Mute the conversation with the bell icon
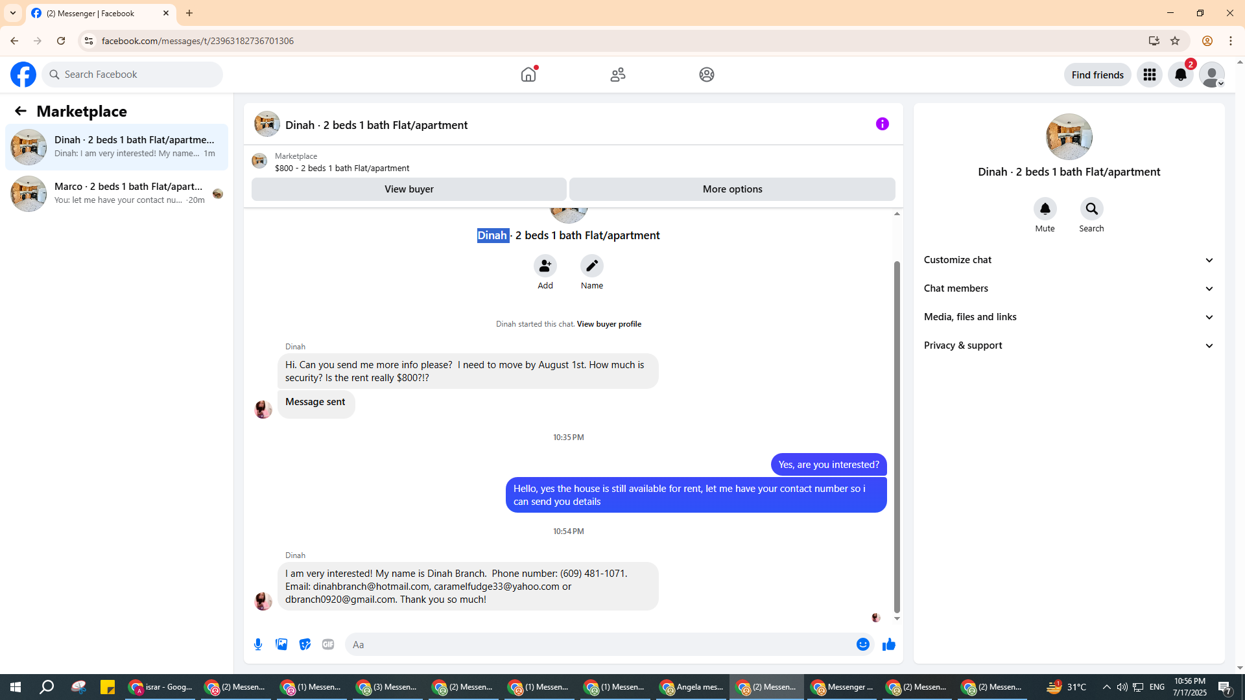The width and height of the screenshot is (1245, 700). pos(1045,209)
